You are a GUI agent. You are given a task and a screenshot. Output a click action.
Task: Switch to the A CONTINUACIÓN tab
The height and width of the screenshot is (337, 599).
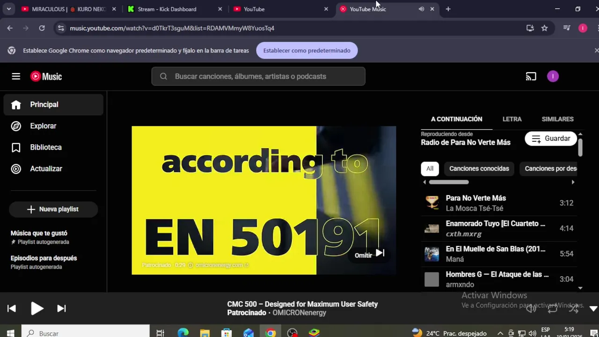[x=456, y=119]
